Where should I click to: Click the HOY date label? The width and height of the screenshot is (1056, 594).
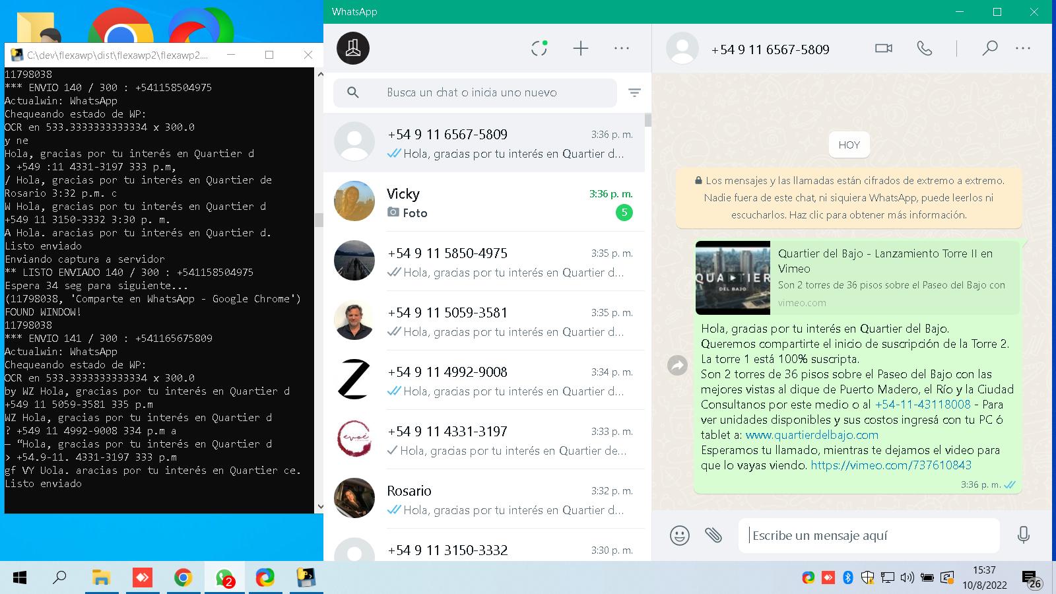pos(849,145)
